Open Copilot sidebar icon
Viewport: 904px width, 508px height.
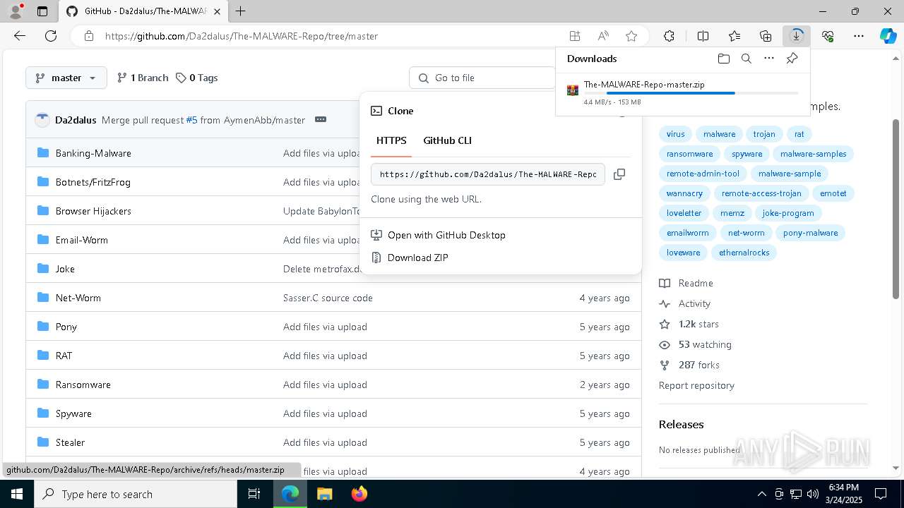click(x=888, y=36)
